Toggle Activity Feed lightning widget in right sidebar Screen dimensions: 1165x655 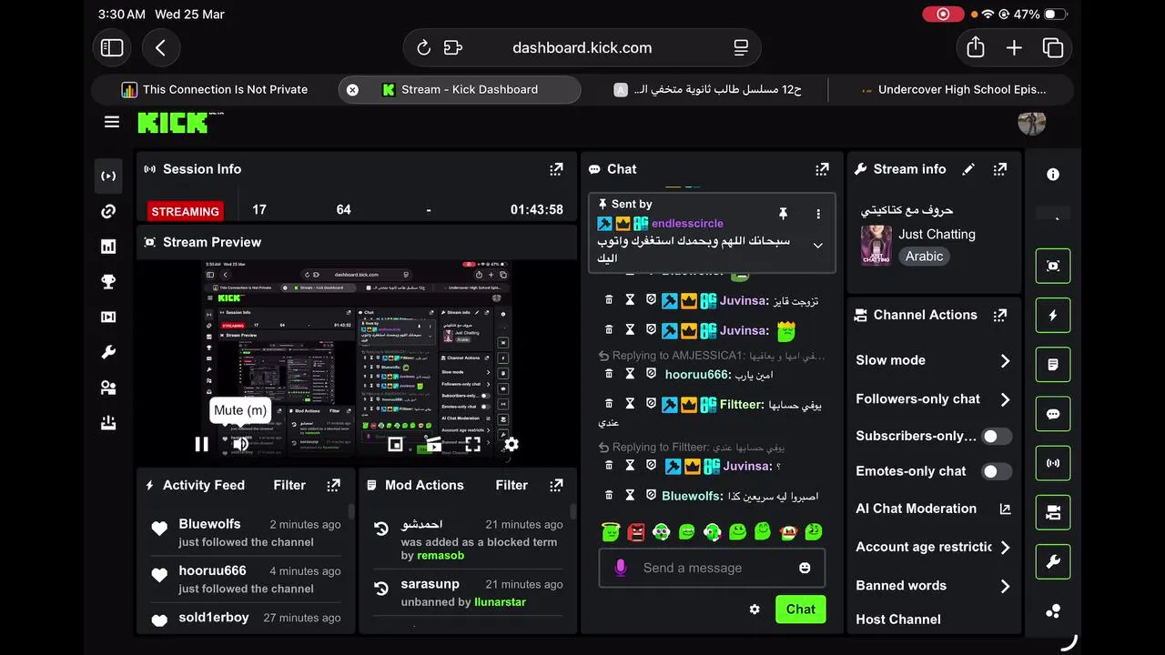coord(1053,316)
